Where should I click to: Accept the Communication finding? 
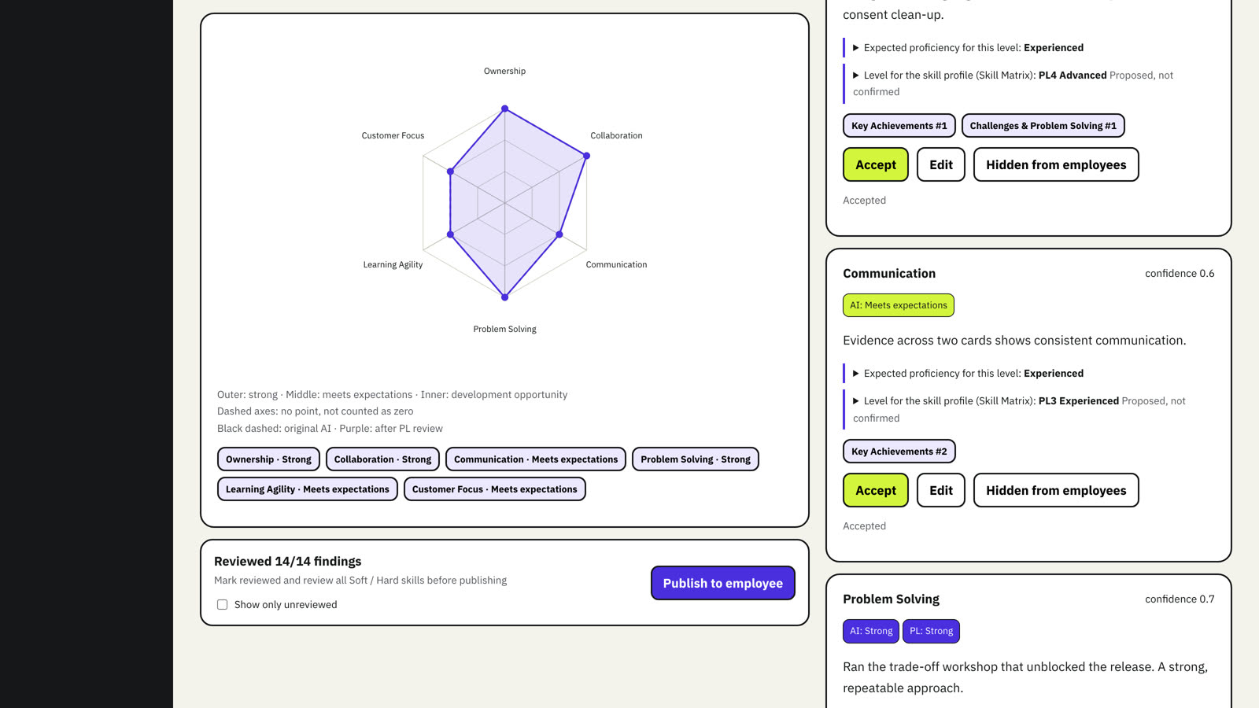[876, 490]
